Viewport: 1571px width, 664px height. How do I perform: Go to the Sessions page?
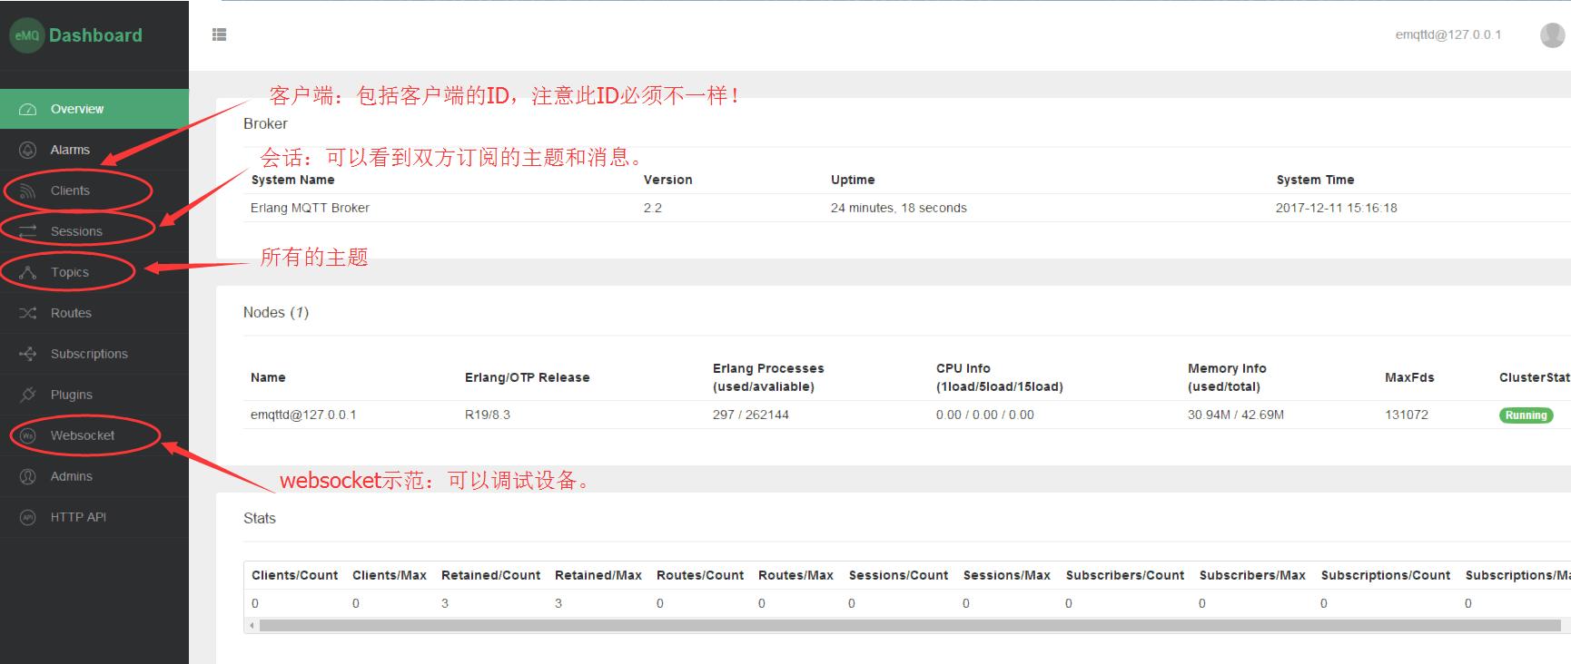(x=76, y=231)
